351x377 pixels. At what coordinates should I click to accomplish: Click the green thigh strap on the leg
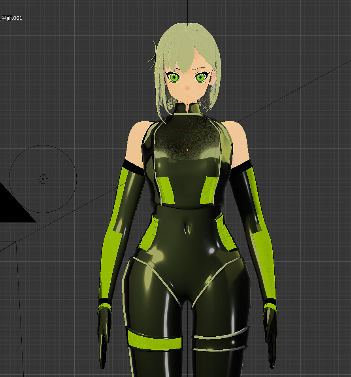coord(154,341)
